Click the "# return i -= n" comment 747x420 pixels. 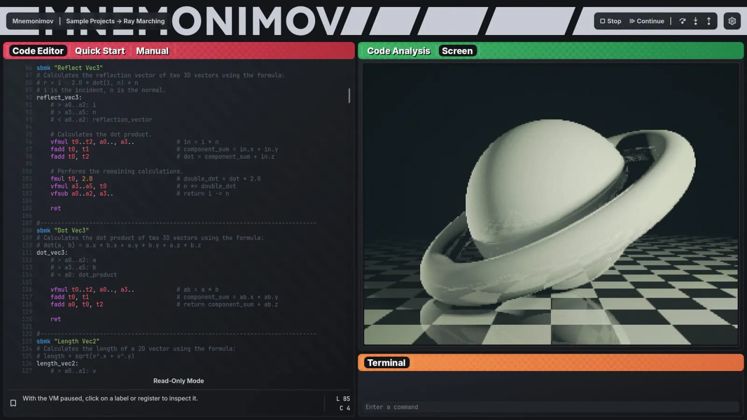(203, 194)
